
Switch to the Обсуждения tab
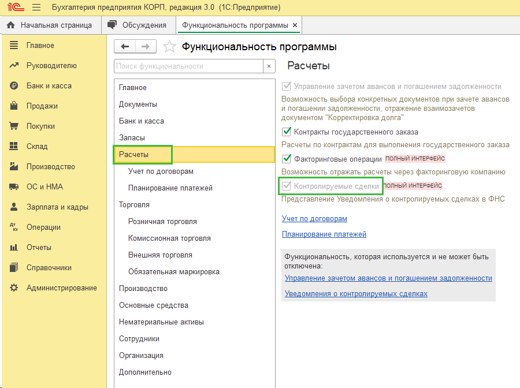(x=139, y=25)
